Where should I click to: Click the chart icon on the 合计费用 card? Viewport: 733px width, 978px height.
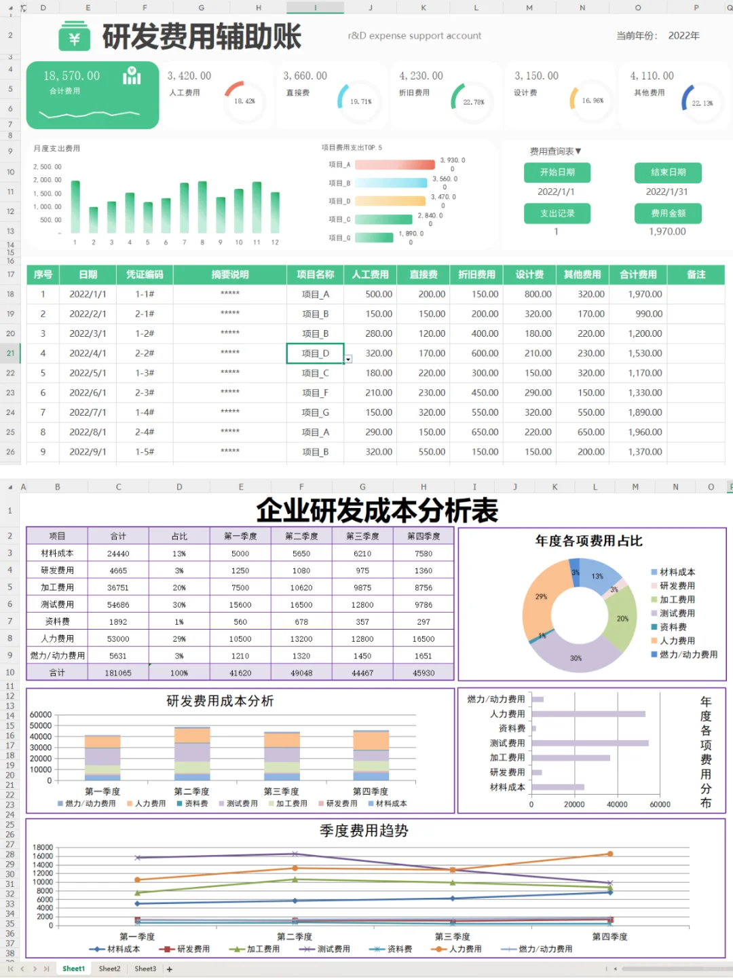click(132, 77)
